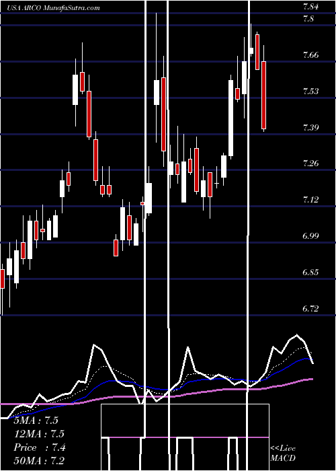Click the tall white candlestick rising to 7.57
Screen dimensions: 336x471
230,118
